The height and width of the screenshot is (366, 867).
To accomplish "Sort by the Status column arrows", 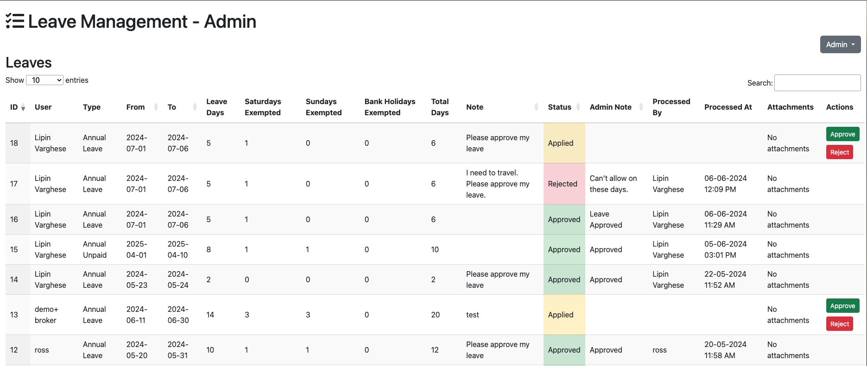I will point(578,107).
